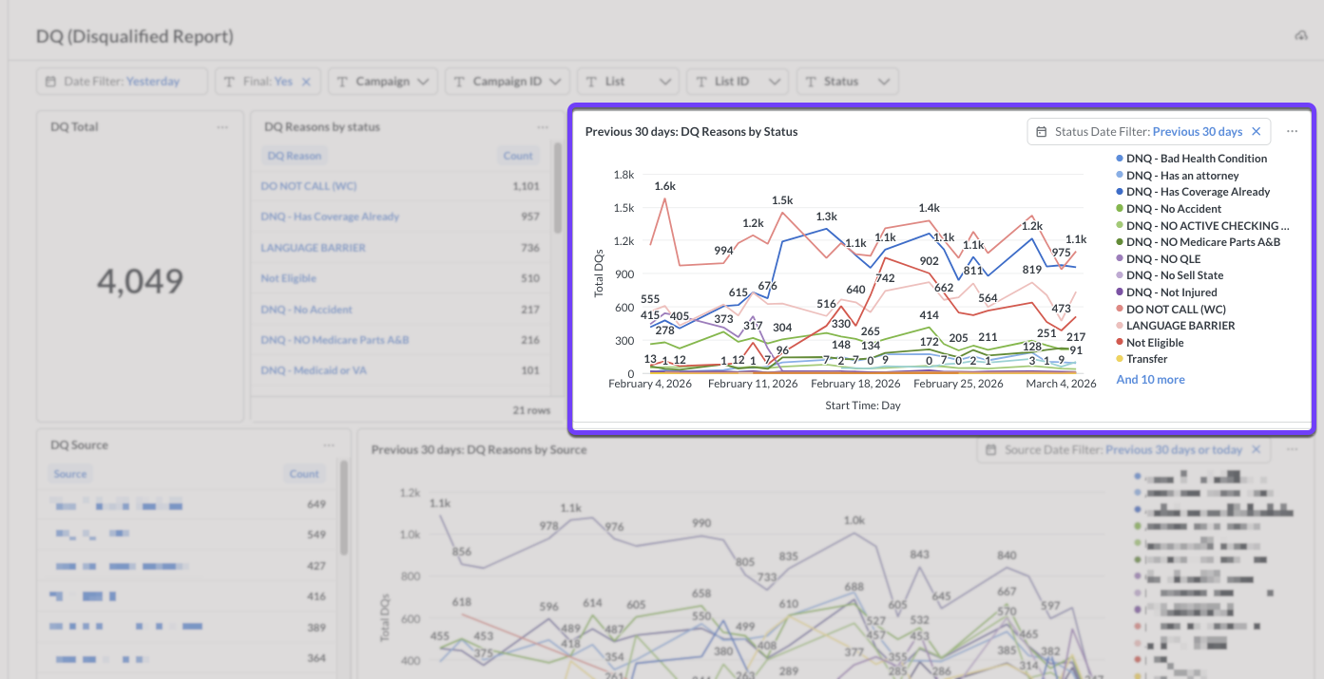
Task: Open the Date Filter: Yesterday field
Action: click(122, 82)
